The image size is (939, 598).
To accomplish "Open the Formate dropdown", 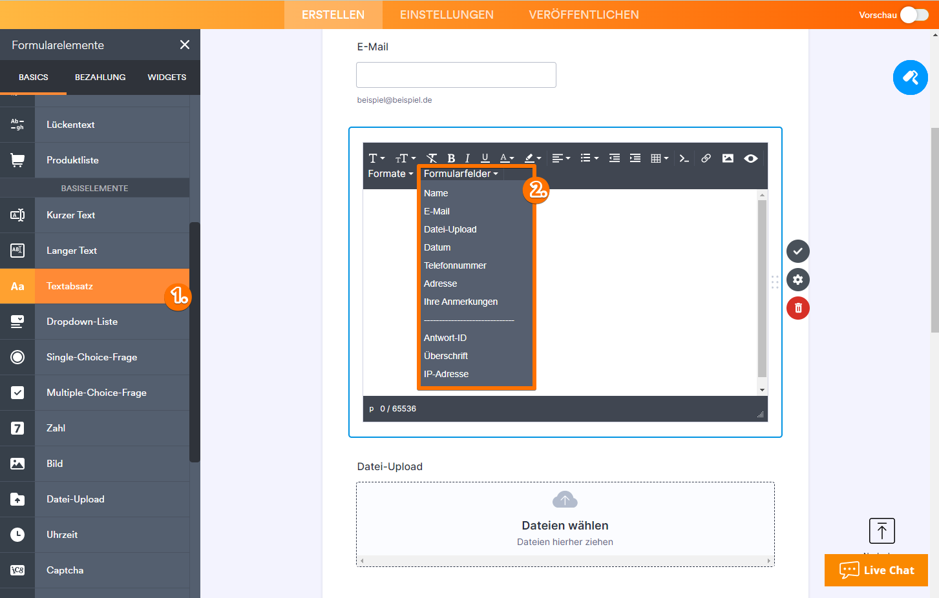I will pos(390,174).
